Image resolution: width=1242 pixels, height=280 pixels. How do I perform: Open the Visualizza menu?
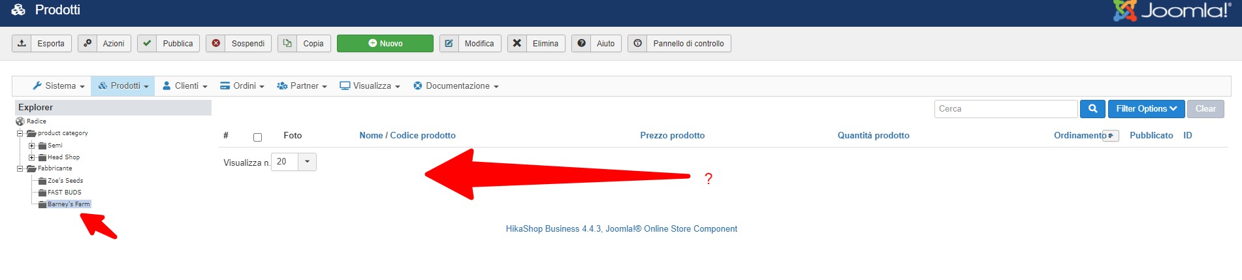370,86
